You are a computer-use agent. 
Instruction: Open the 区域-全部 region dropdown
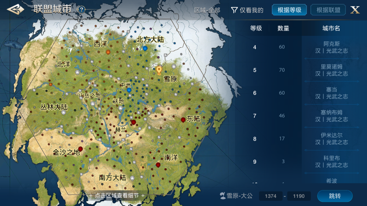(207, 10)
